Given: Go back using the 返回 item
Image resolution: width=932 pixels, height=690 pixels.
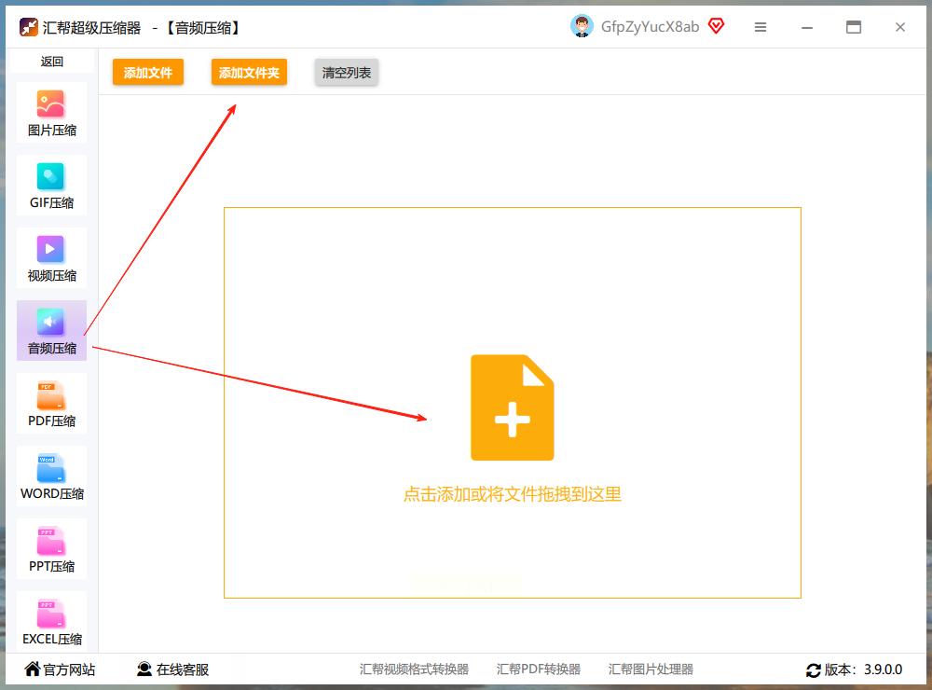Looking at the screenshot, I should point(51,62).
